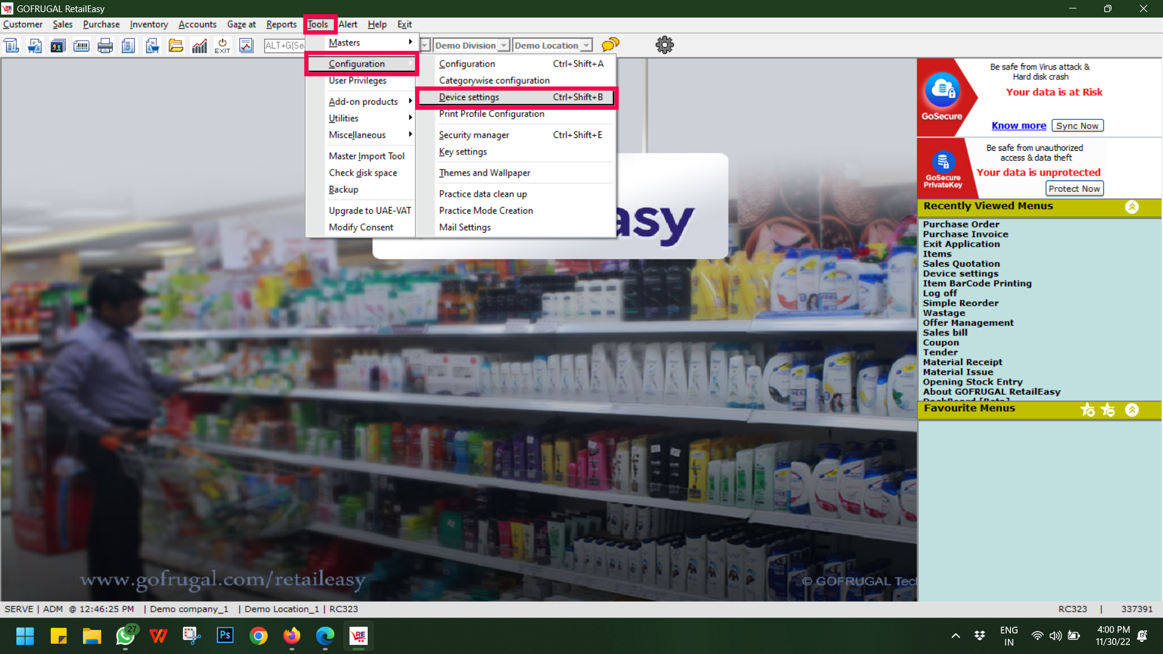Image resolution: width=1163 pixels, height=654 pixels.
Task: Click the yellow chat bubbles icon
Action: click(610, 45)
